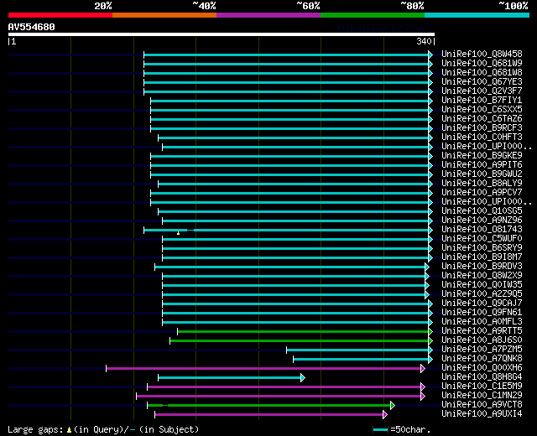Click the UniRef100_A7PZM5 text

[x=482, y=350]
